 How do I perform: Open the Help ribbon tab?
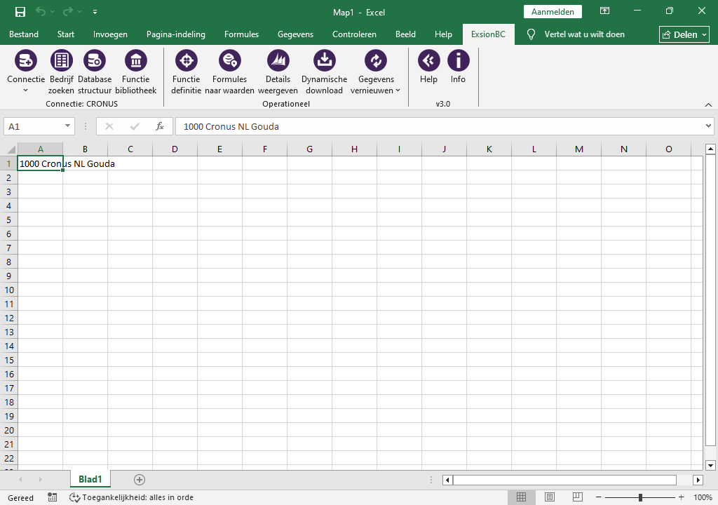tap(443, 34)
